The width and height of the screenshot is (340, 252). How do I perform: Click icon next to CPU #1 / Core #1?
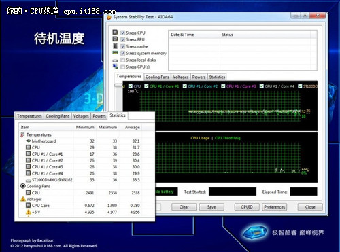click(29, 154)
